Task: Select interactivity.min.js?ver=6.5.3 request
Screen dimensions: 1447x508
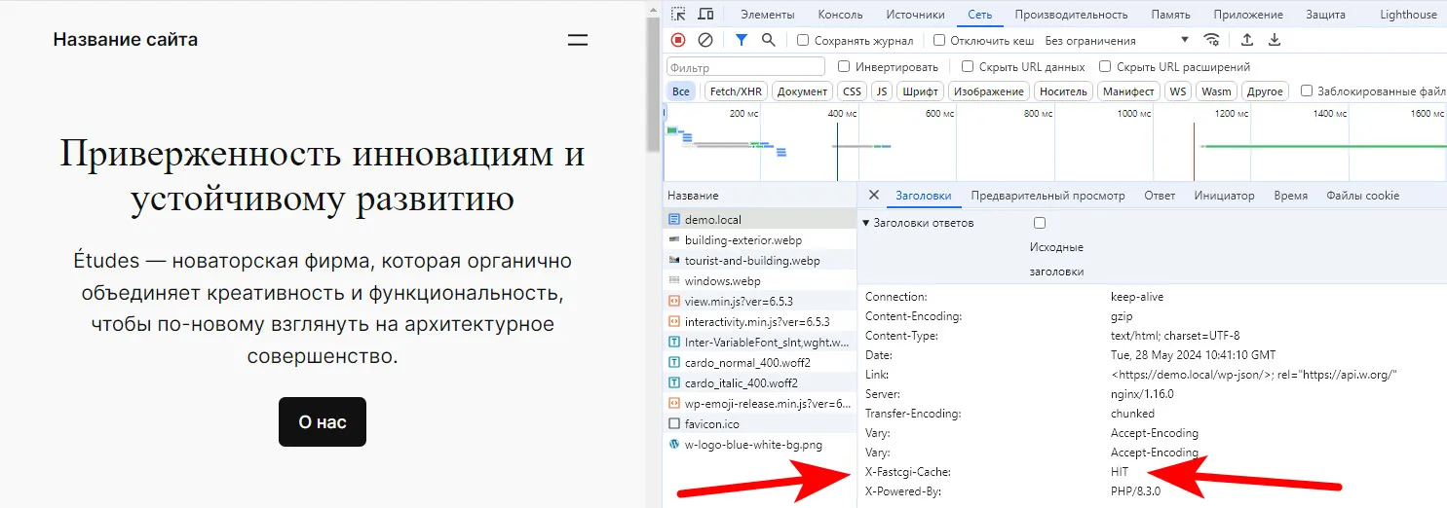Action: point(759,322)
